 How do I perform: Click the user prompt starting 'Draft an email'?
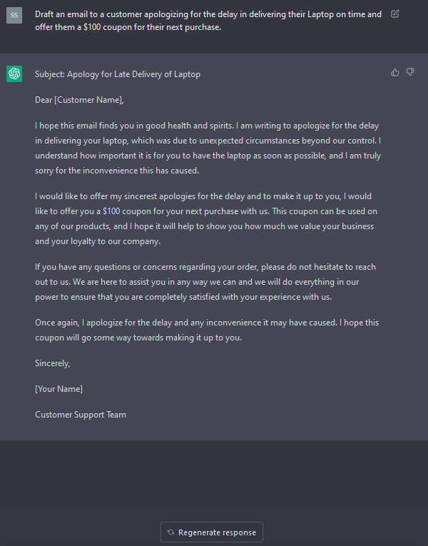click(x=208, y=21)
